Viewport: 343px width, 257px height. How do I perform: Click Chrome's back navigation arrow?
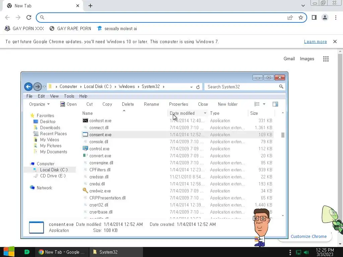tap(7, 17)
